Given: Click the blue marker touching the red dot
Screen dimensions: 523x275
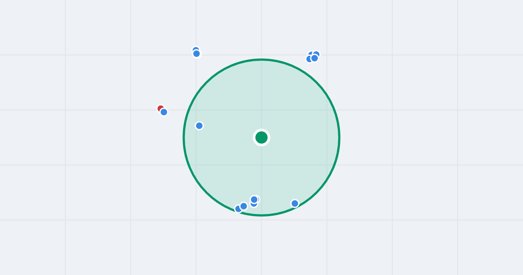Looking at the screenshot, I should (x=164, y=112).
